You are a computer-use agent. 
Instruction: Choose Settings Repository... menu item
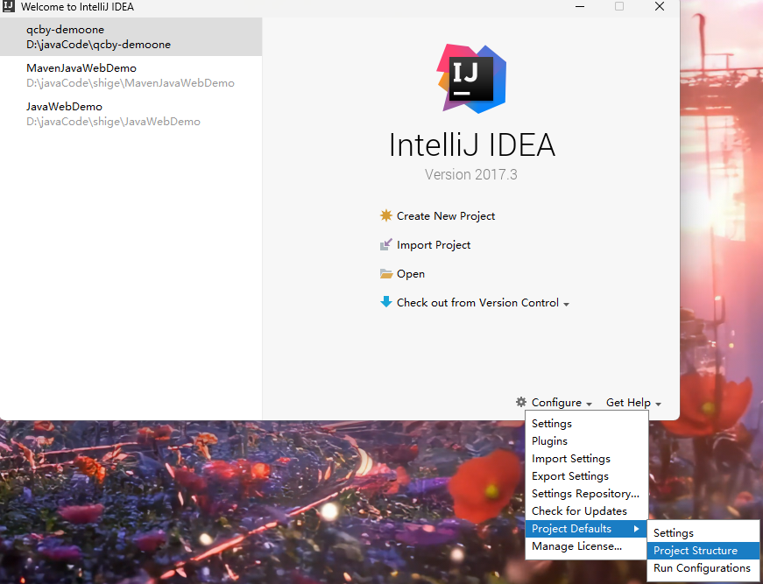[587, 494]
